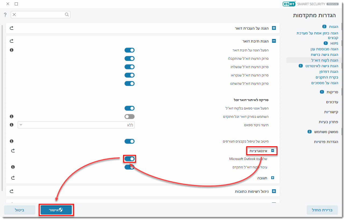Open הגנות category in sidebar

click(334, 27)
